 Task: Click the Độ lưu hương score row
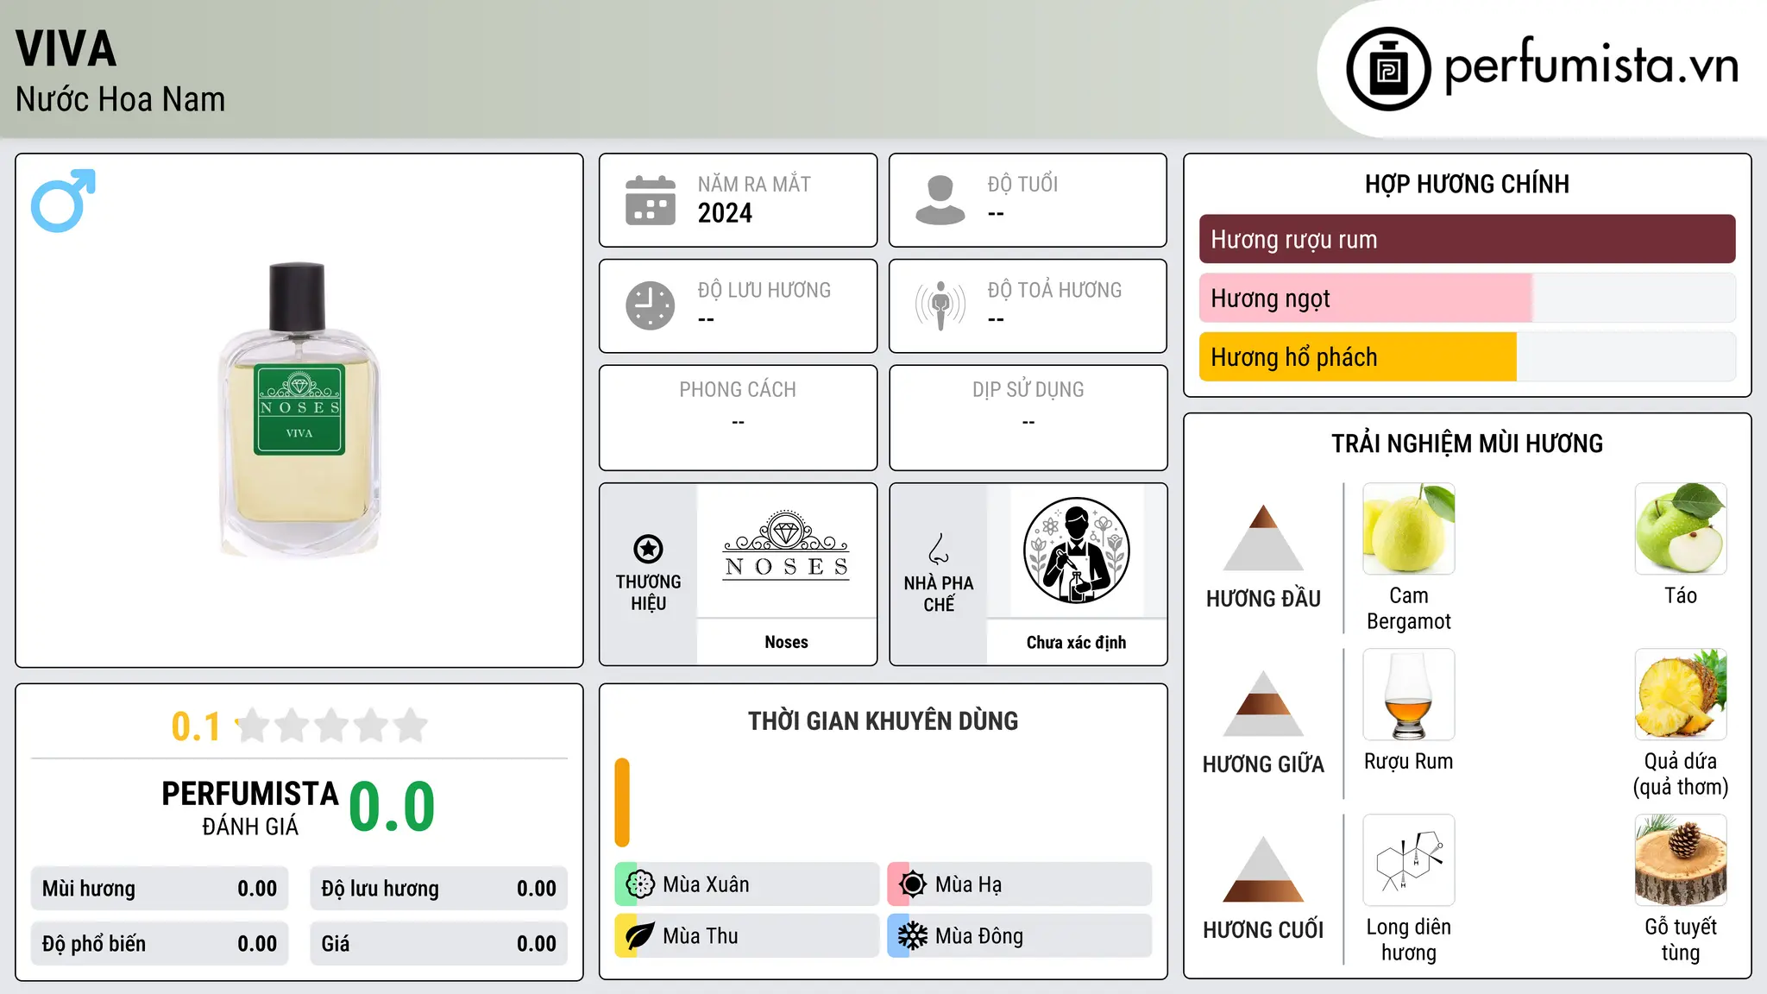(439, 889)
